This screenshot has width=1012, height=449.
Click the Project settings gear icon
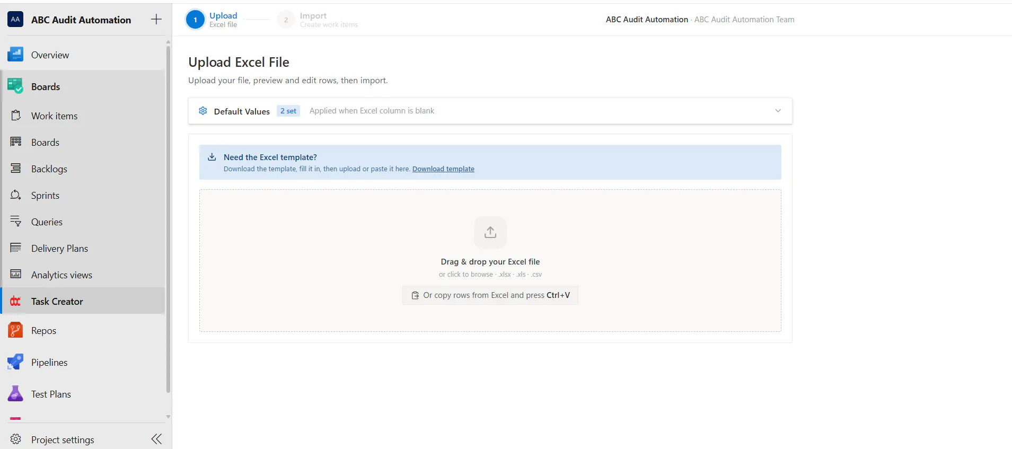[16, 439]
